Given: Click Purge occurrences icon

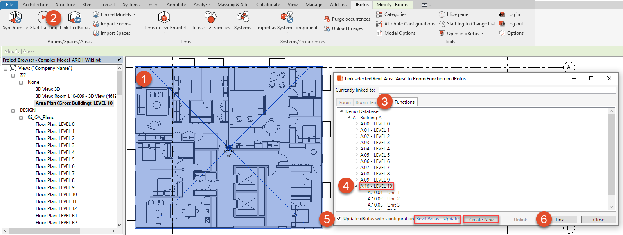Looking at the screenshot, I should coord(327,19).
